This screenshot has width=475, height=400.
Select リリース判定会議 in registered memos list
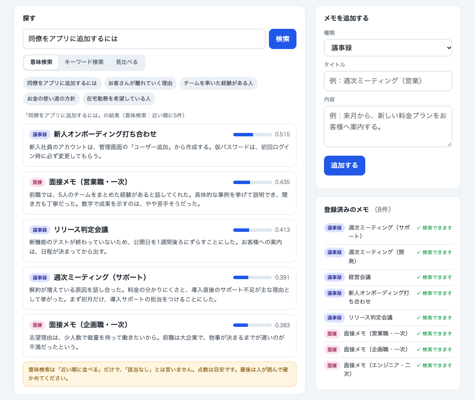(x=370, y=317)
